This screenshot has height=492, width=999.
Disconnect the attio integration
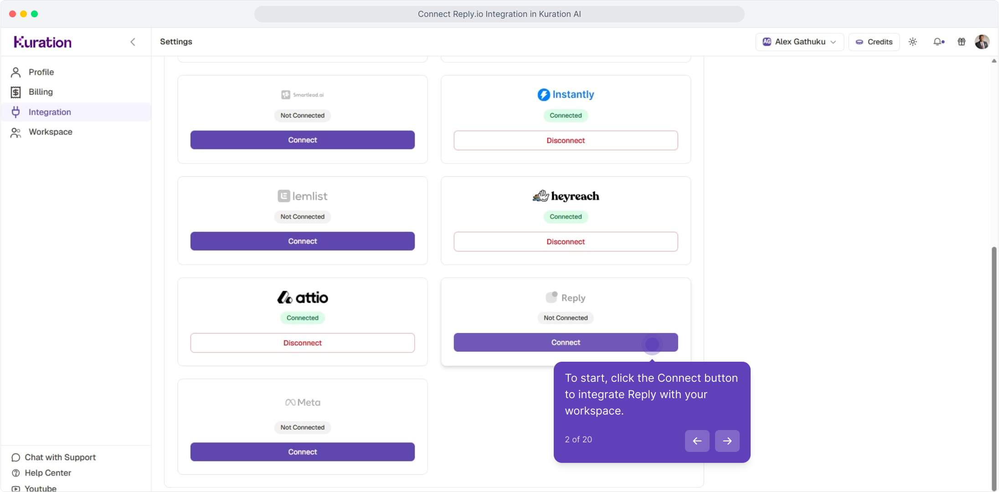[x=303, y=343]
